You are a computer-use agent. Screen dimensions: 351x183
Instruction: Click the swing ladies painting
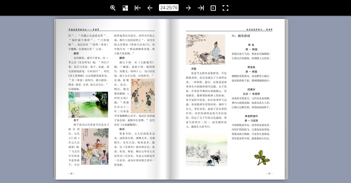(95, 146)
